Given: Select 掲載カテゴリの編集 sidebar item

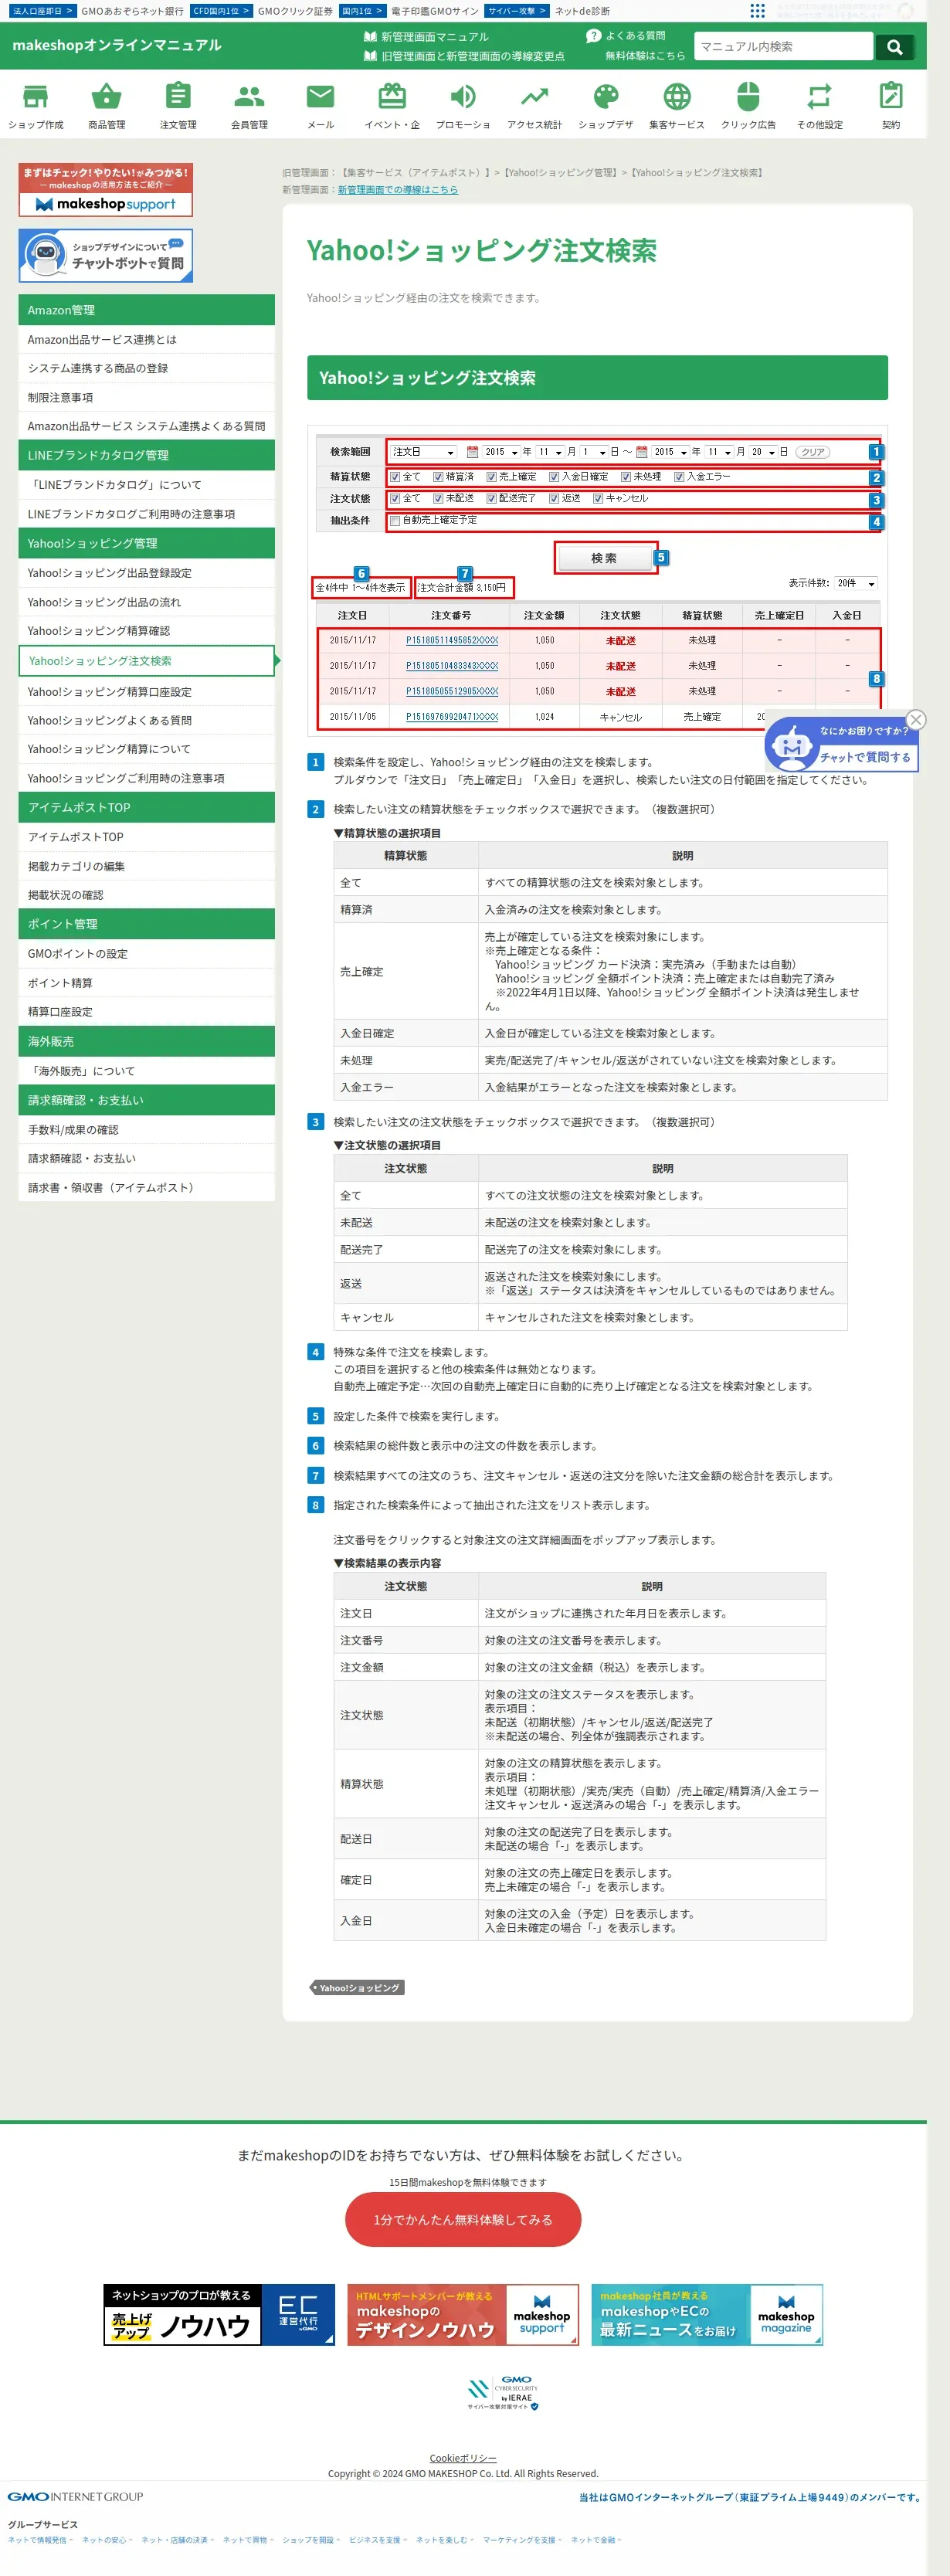Looking at the screenshot, I should (x=146, y=866).
